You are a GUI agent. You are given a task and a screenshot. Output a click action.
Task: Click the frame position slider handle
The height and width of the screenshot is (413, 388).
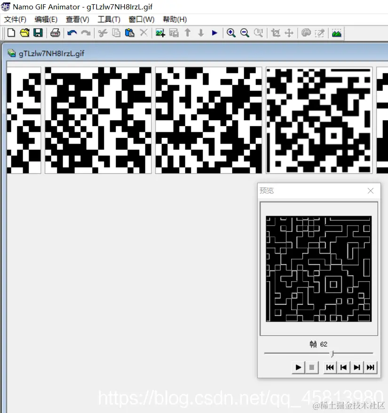(x=333, y=354)
